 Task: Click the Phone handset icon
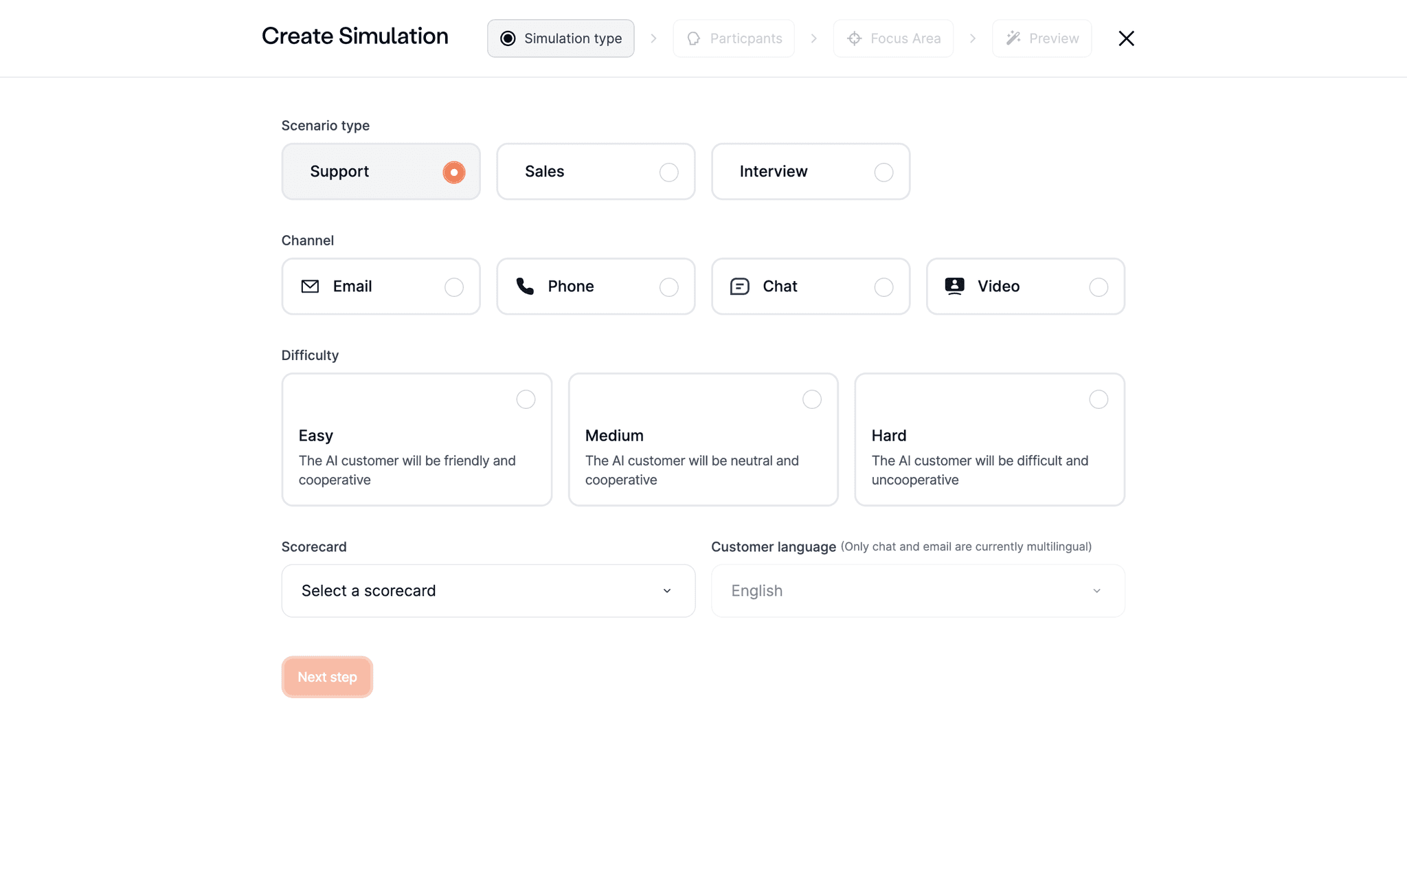point(525,287)
